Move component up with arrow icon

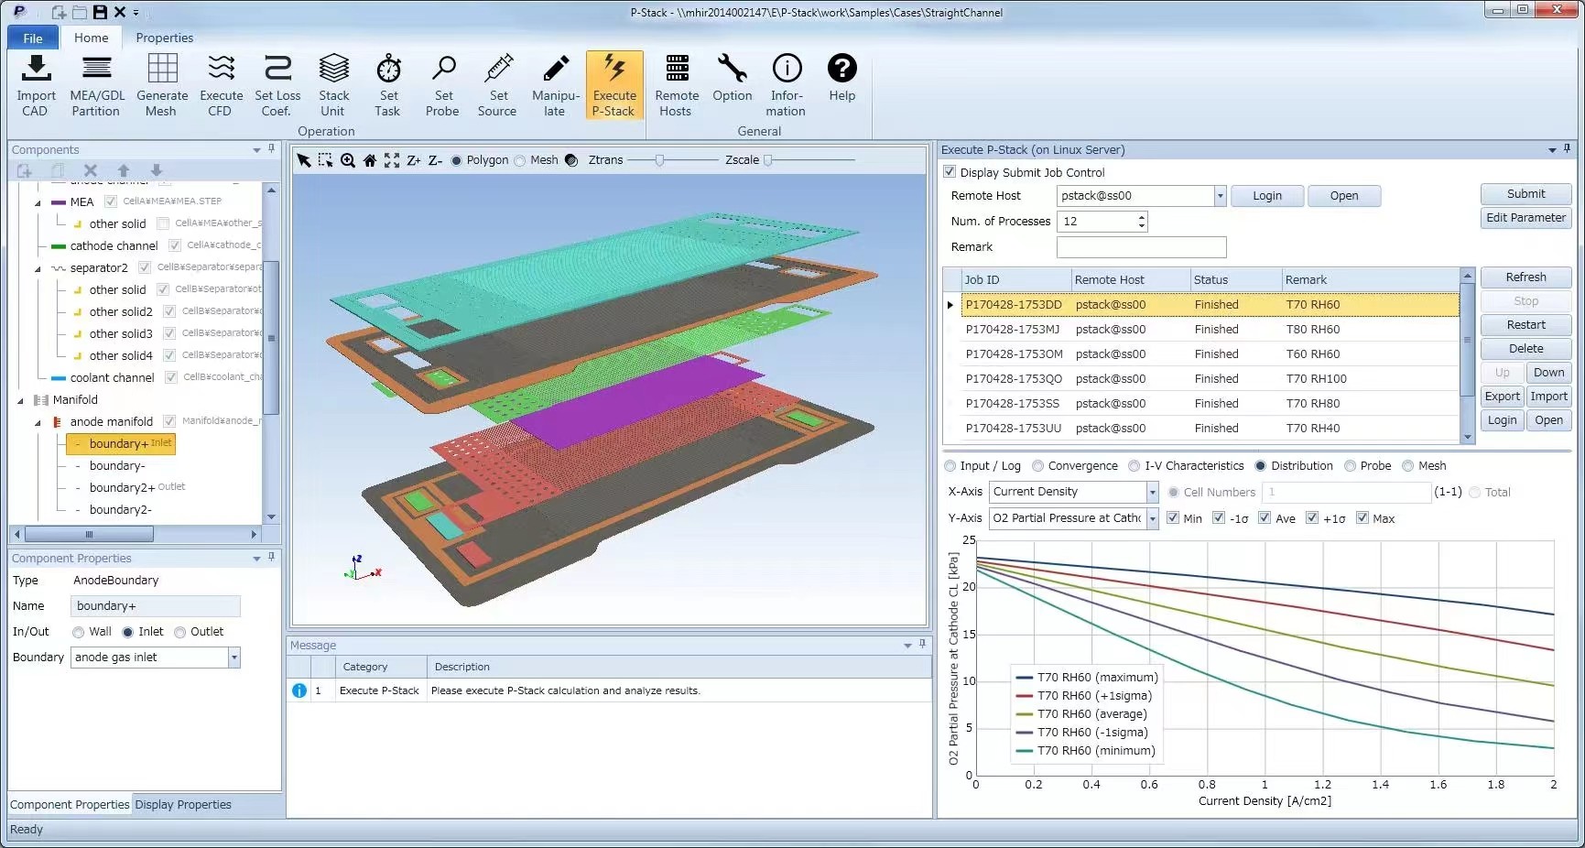124,170
